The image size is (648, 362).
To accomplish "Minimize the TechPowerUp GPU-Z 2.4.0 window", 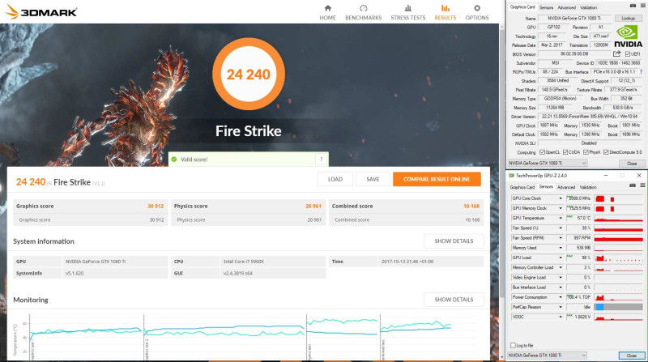I will point(606,176).
